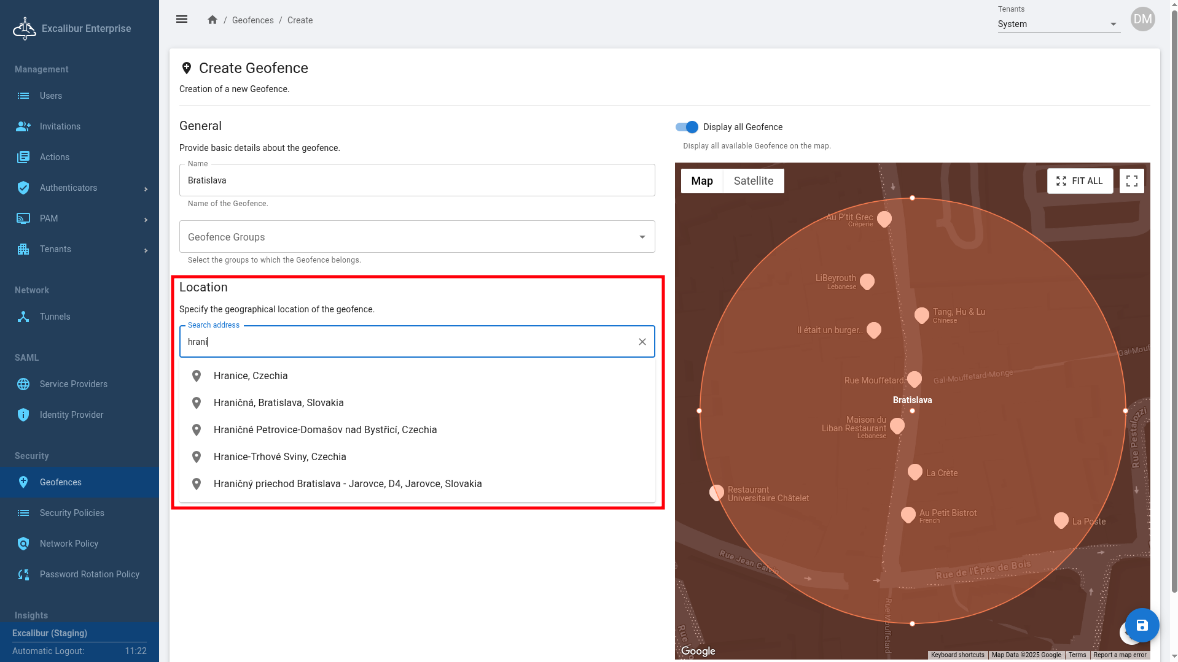
Task: Open the Tenants System dropdown
Action: coord(1058,24)
